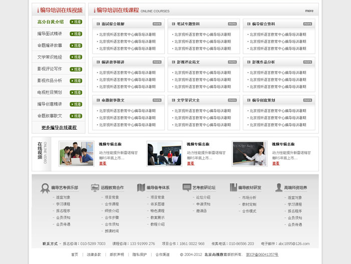Click the 法律条款 footer link
Viewport: 351px width, 264px height.
point(93,255)
